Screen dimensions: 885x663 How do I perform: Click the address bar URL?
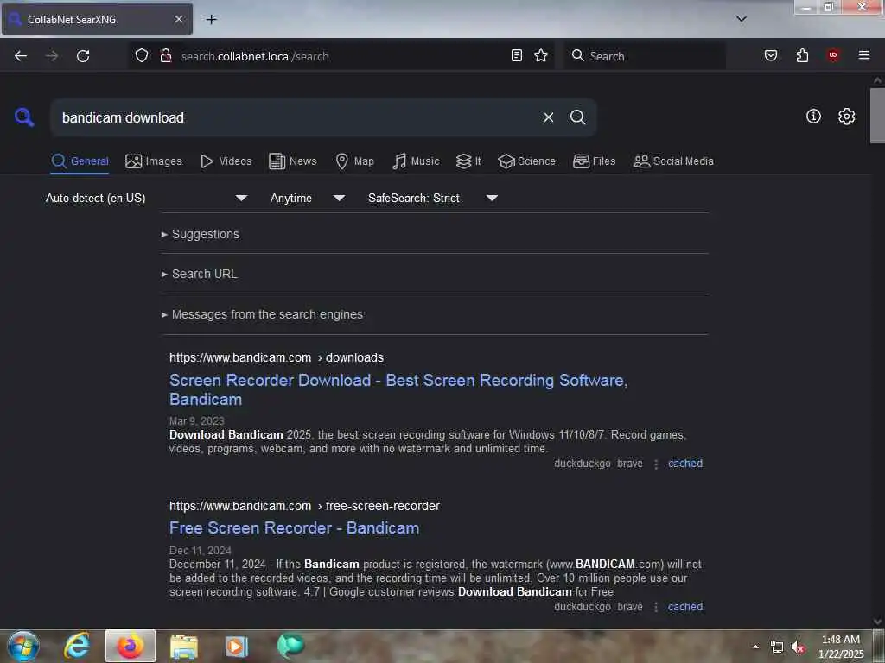[255, 56]
